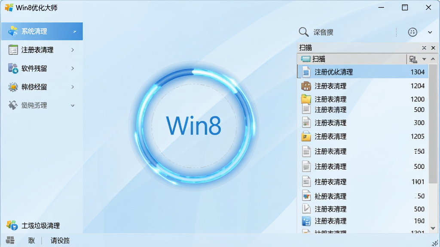Click the Win8优化大师 title text

(37, 8)
